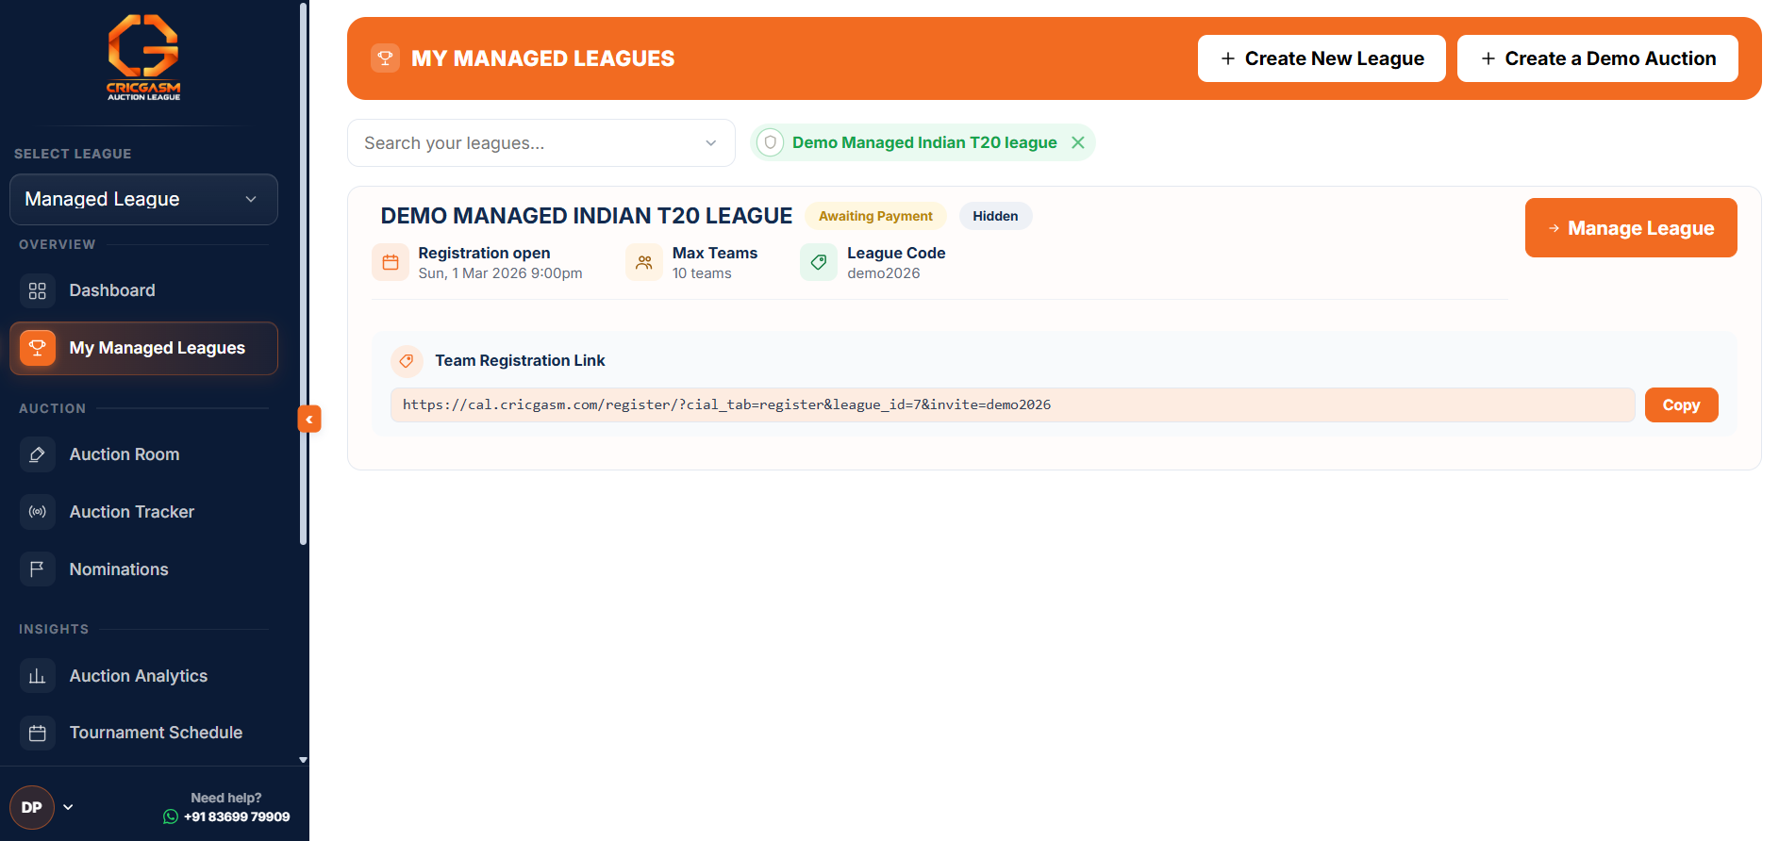Click the My Managed Leagues trophy icon
This screenshot has height=841, width=1779.
(x=38, y=348)
